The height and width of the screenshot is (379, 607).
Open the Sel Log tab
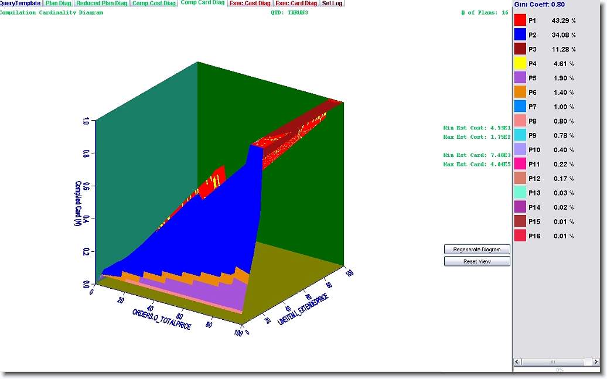[x=333, y=4]
